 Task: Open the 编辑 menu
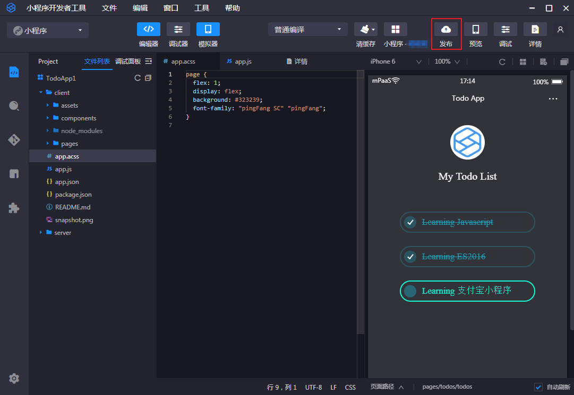(140, 8)
